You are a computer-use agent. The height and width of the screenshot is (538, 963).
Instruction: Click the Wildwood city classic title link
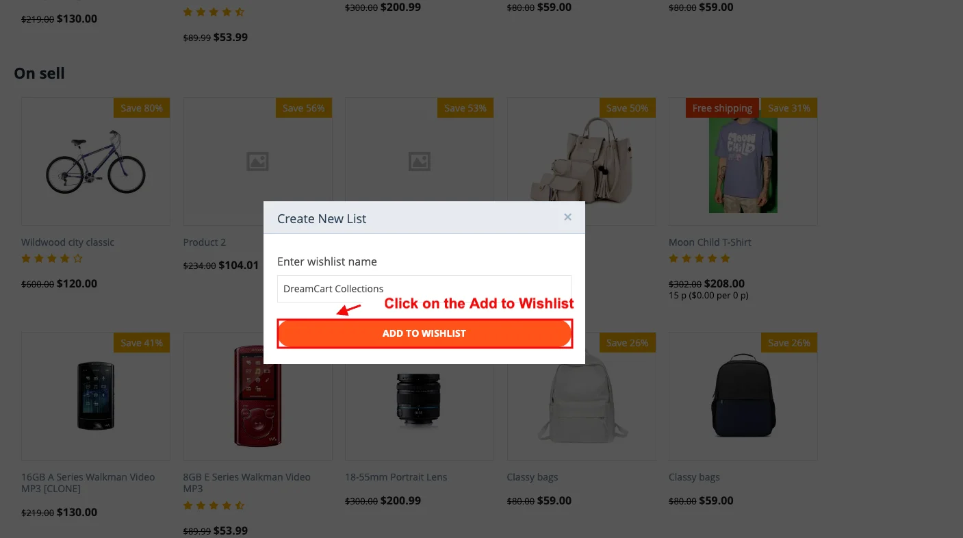pyautogui.click(x=68, y=242)
